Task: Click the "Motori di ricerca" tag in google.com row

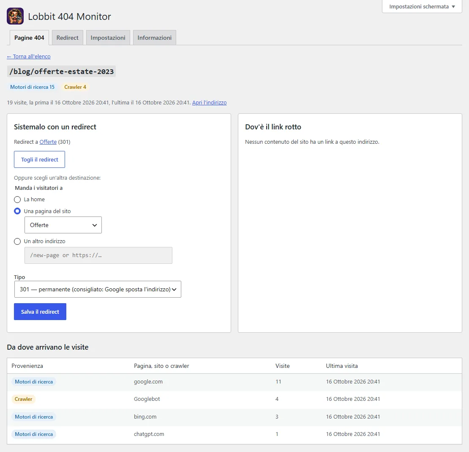Action: [x=34, y=382]
